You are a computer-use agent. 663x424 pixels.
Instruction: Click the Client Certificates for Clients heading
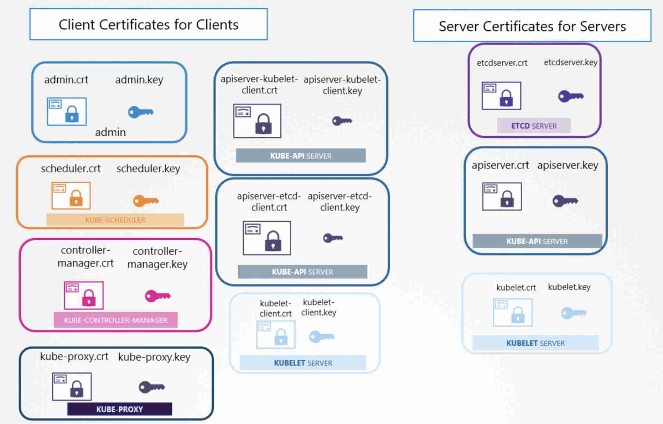(148, 25)
